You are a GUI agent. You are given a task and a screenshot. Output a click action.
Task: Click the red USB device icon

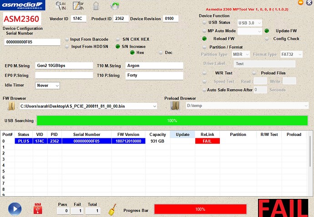click(x=38, y=208)
